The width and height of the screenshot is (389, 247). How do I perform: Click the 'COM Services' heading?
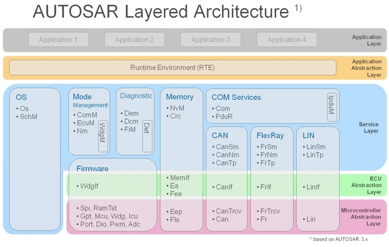point(236,97)
